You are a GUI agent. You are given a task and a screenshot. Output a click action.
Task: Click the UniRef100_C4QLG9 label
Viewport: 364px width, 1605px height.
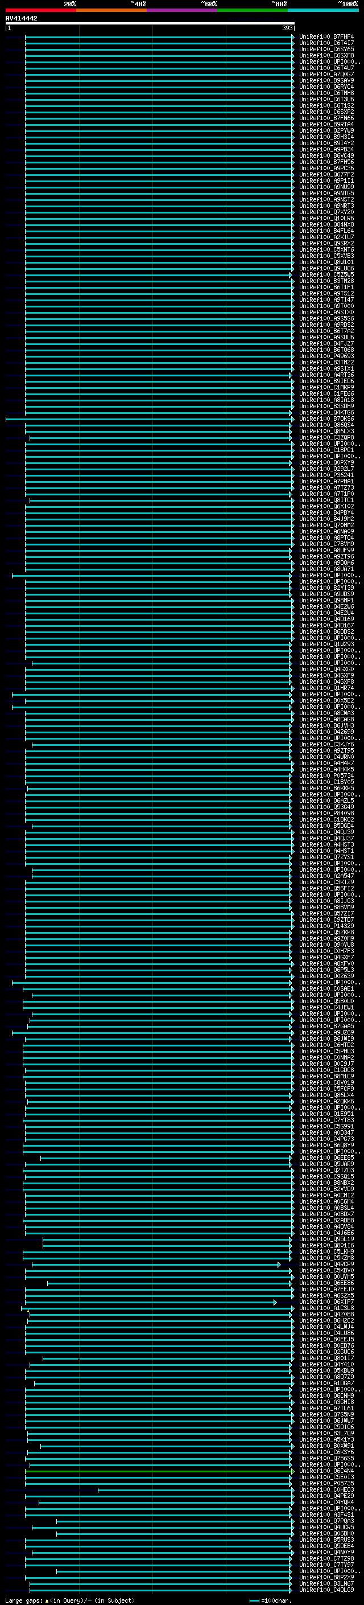[326, 1590]
